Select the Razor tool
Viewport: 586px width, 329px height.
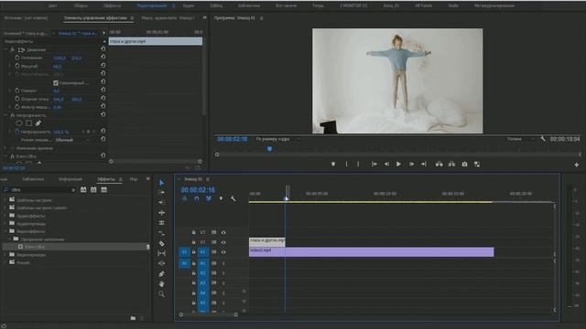161,244
